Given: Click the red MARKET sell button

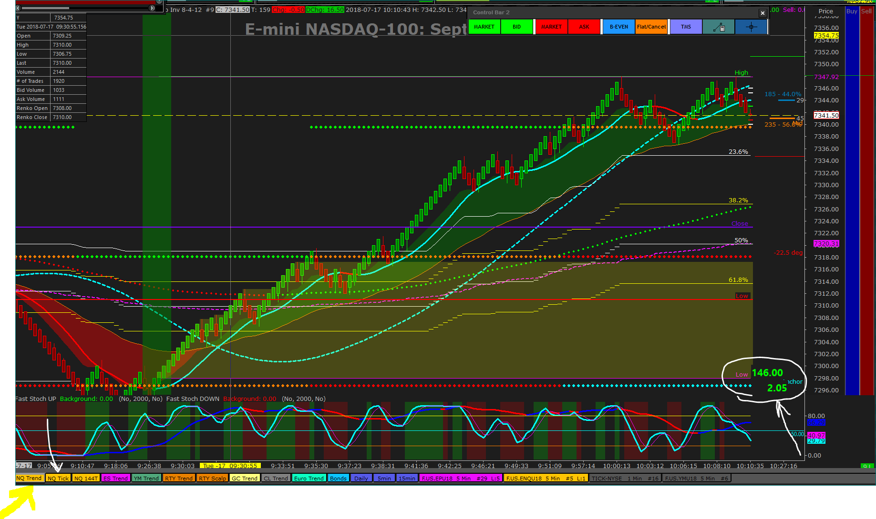Looking at the screenshot, I should tap(551, 27).
